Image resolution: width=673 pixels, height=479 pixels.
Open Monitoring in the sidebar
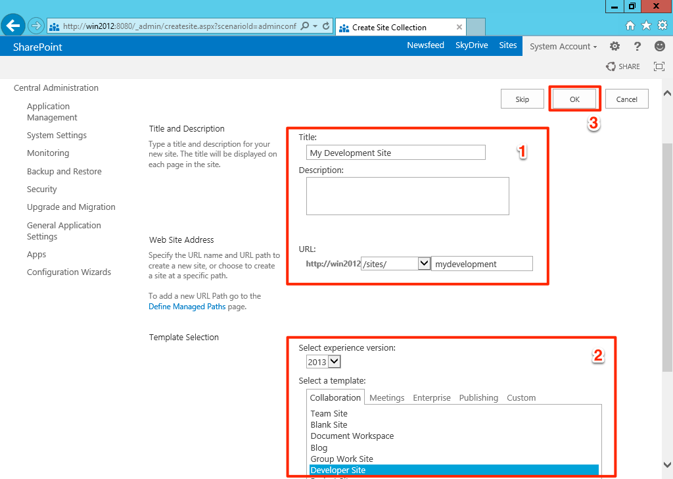(x=47, y=153)
